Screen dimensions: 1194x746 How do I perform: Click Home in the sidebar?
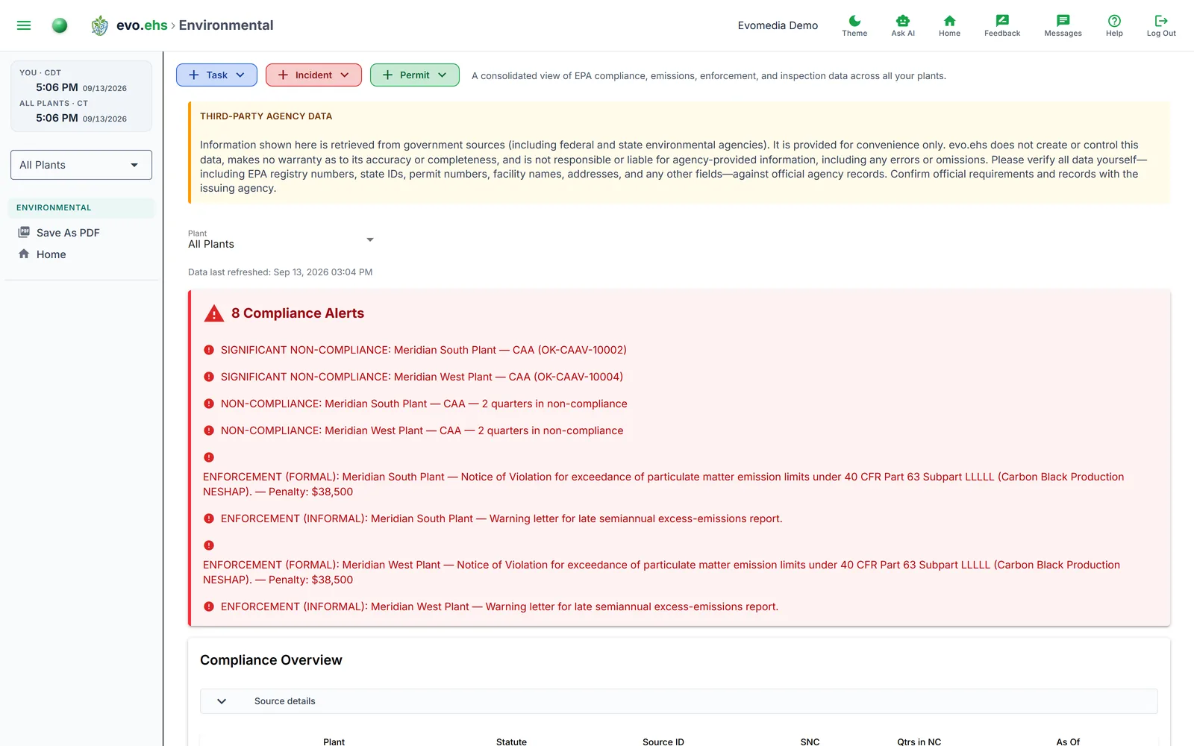tap(51, 254)
